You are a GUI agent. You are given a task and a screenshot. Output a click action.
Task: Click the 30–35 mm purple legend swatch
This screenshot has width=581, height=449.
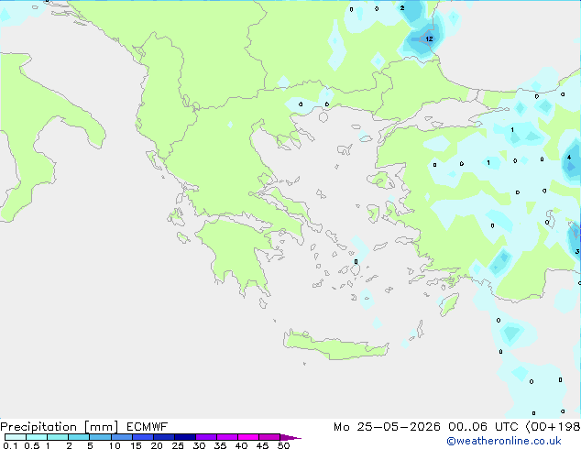coord(205,437)
